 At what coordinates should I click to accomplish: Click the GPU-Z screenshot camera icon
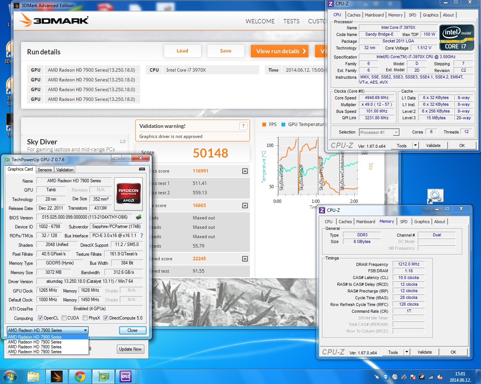coord(142,169)
